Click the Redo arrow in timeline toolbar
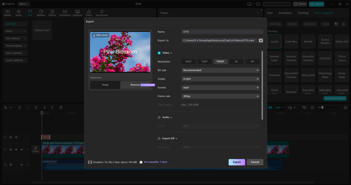 28,108
